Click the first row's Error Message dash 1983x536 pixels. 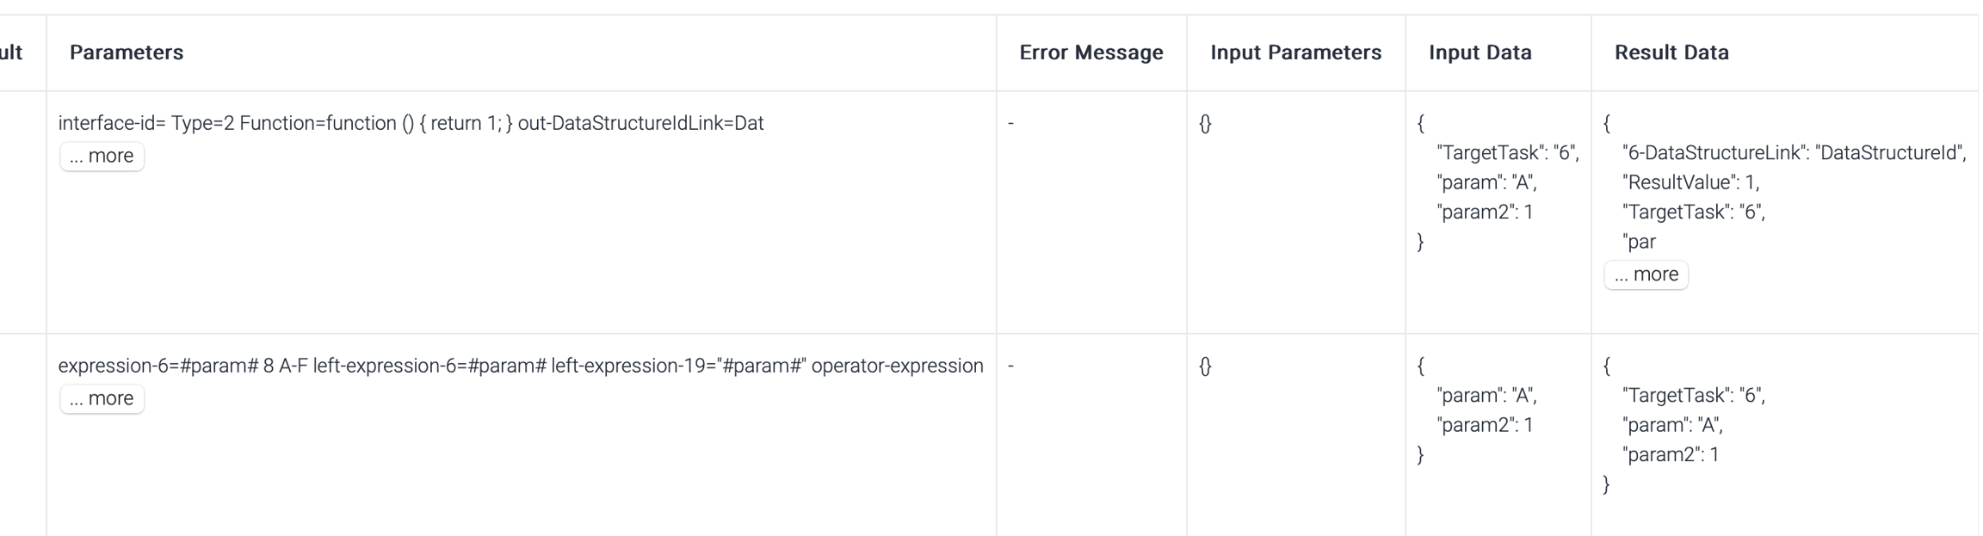pyautogui.click(x=1010, y=123)
